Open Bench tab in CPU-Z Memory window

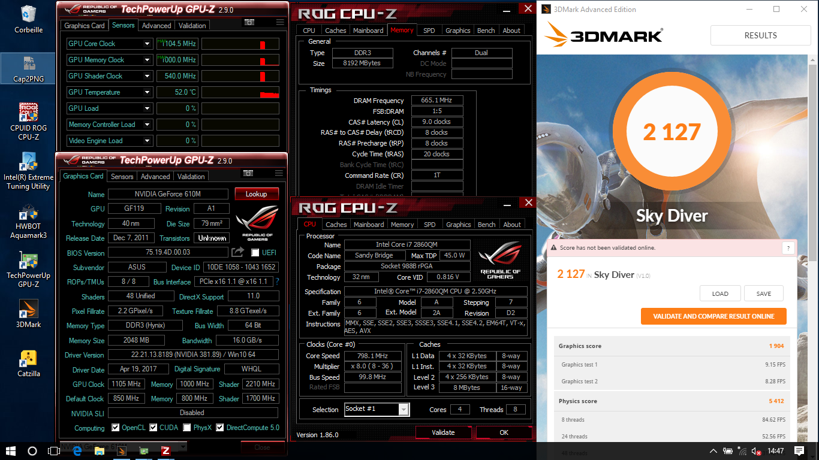point(486,31)
